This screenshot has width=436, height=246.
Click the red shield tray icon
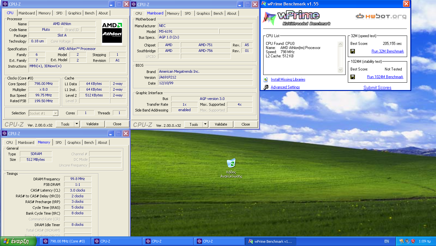coord(413,241)
